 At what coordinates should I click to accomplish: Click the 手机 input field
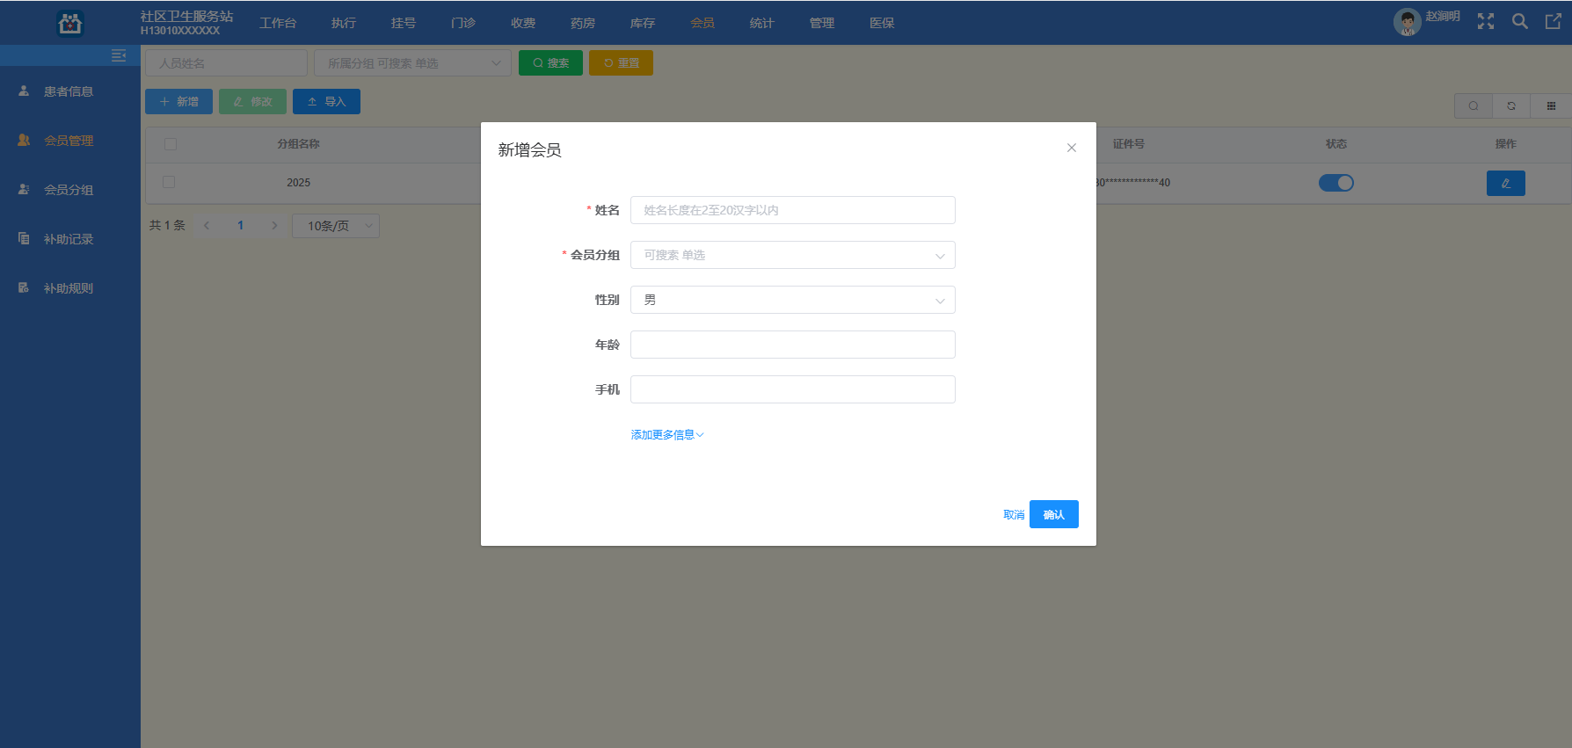tap(793, 389)
